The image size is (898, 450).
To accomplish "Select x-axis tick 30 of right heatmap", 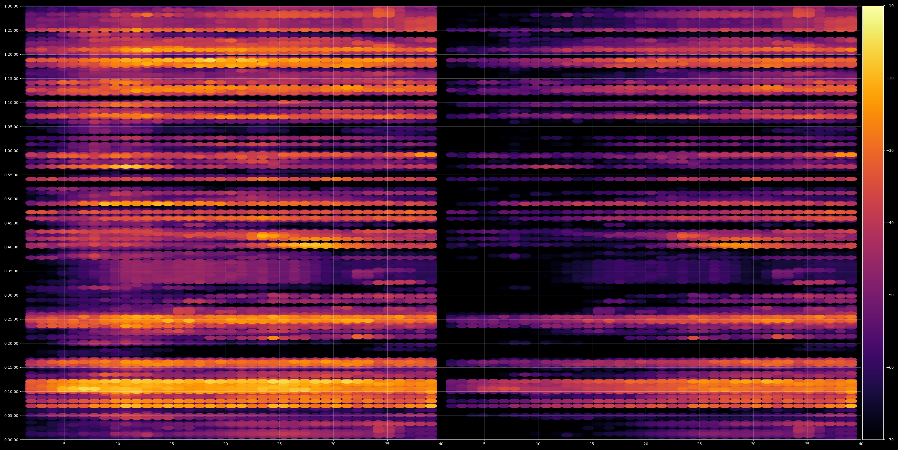I will [x=753, y=444].
